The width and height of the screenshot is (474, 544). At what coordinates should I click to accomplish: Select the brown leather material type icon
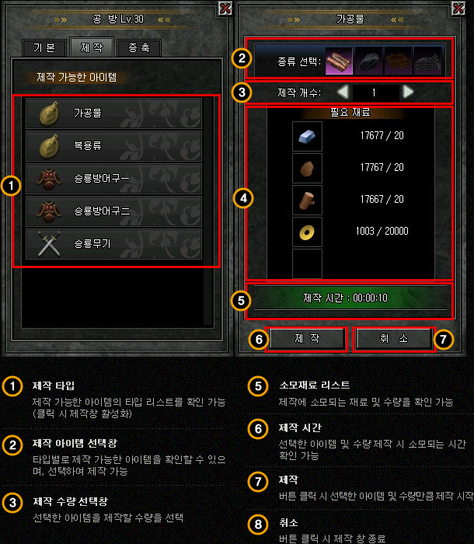[x=398, y=61]
